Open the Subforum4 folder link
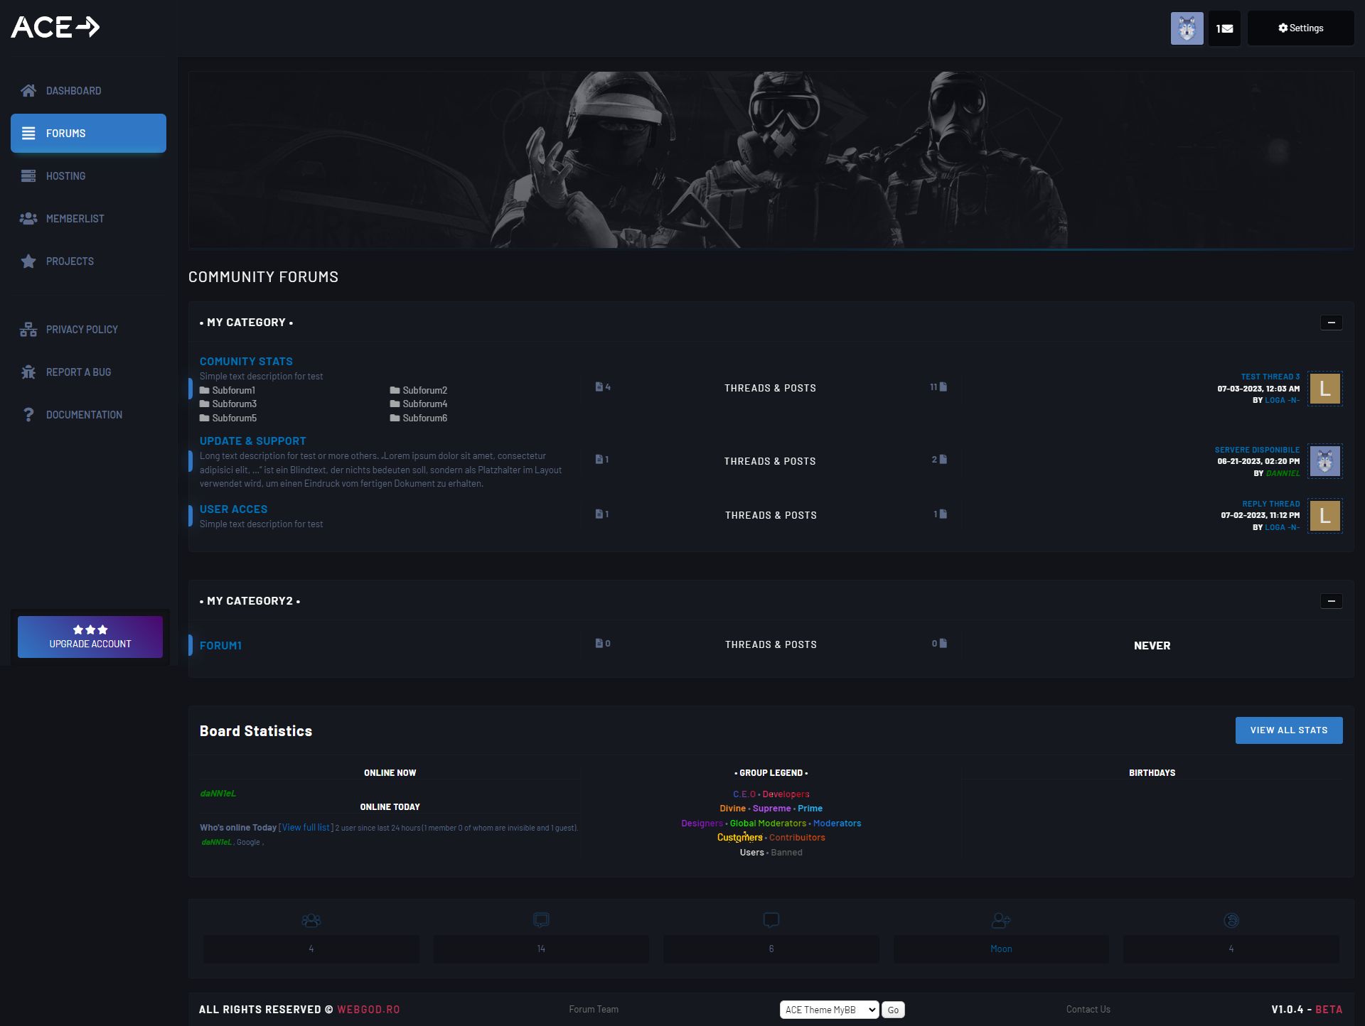This screenshot has width=1365, height=1026. pyautogui.click(x=424, y=404)
